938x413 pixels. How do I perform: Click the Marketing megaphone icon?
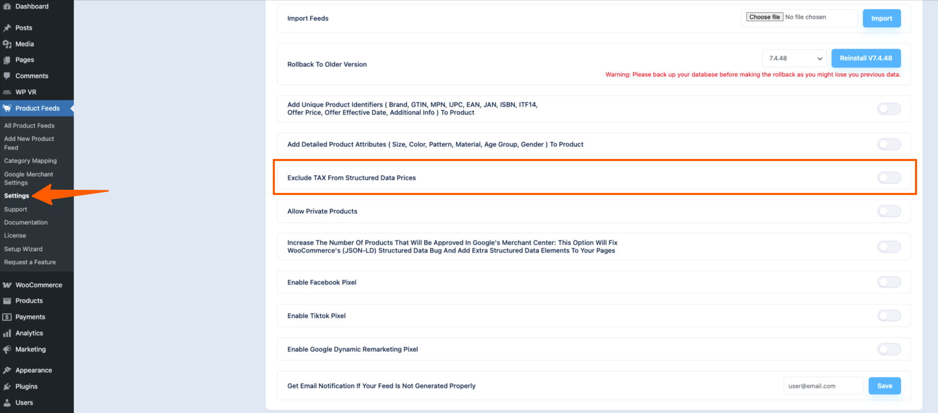point(7,349)
